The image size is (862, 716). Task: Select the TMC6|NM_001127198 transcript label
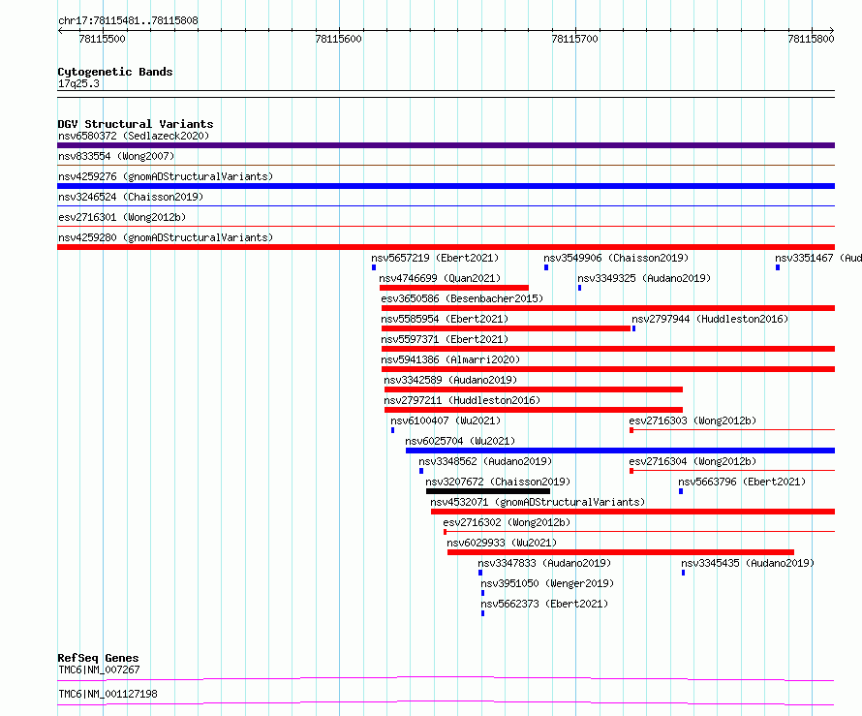pyautogui.click(x=108, y=694)
